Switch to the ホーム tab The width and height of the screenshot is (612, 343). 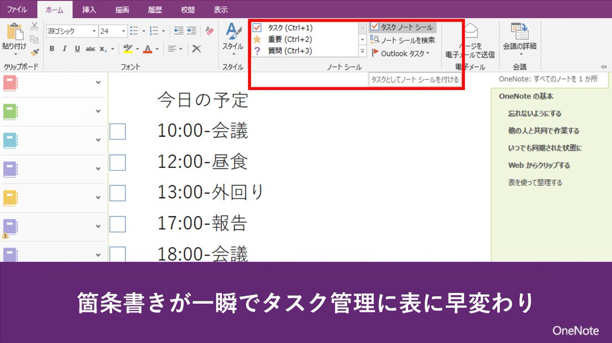[x=55, y=9]
